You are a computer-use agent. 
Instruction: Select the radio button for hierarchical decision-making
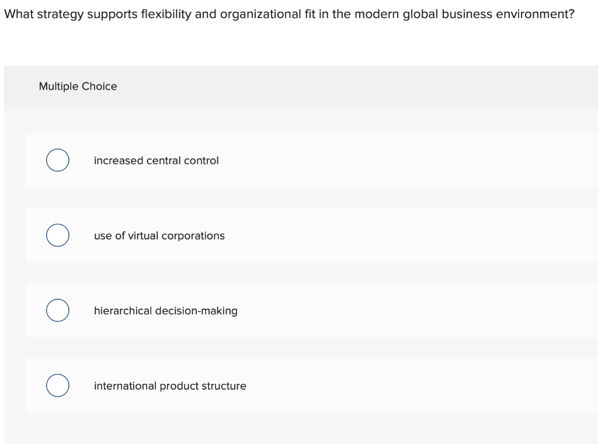point(57,310)
